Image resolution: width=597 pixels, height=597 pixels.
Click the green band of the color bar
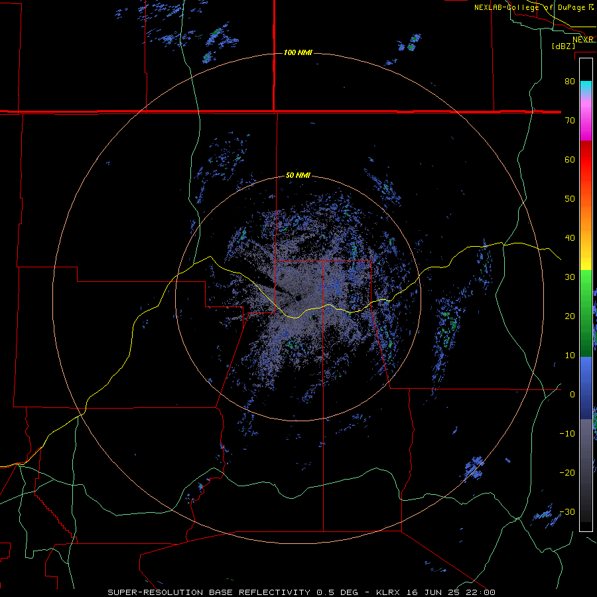click(586, 313)
